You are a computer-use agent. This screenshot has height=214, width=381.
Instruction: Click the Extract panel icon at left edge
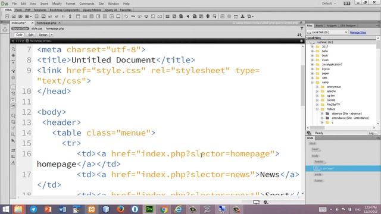(x=5, y=29)
